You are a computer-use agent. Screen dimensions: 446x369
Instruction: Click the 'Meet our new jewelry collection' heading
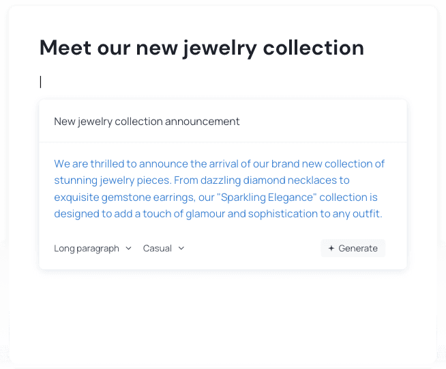201,48
